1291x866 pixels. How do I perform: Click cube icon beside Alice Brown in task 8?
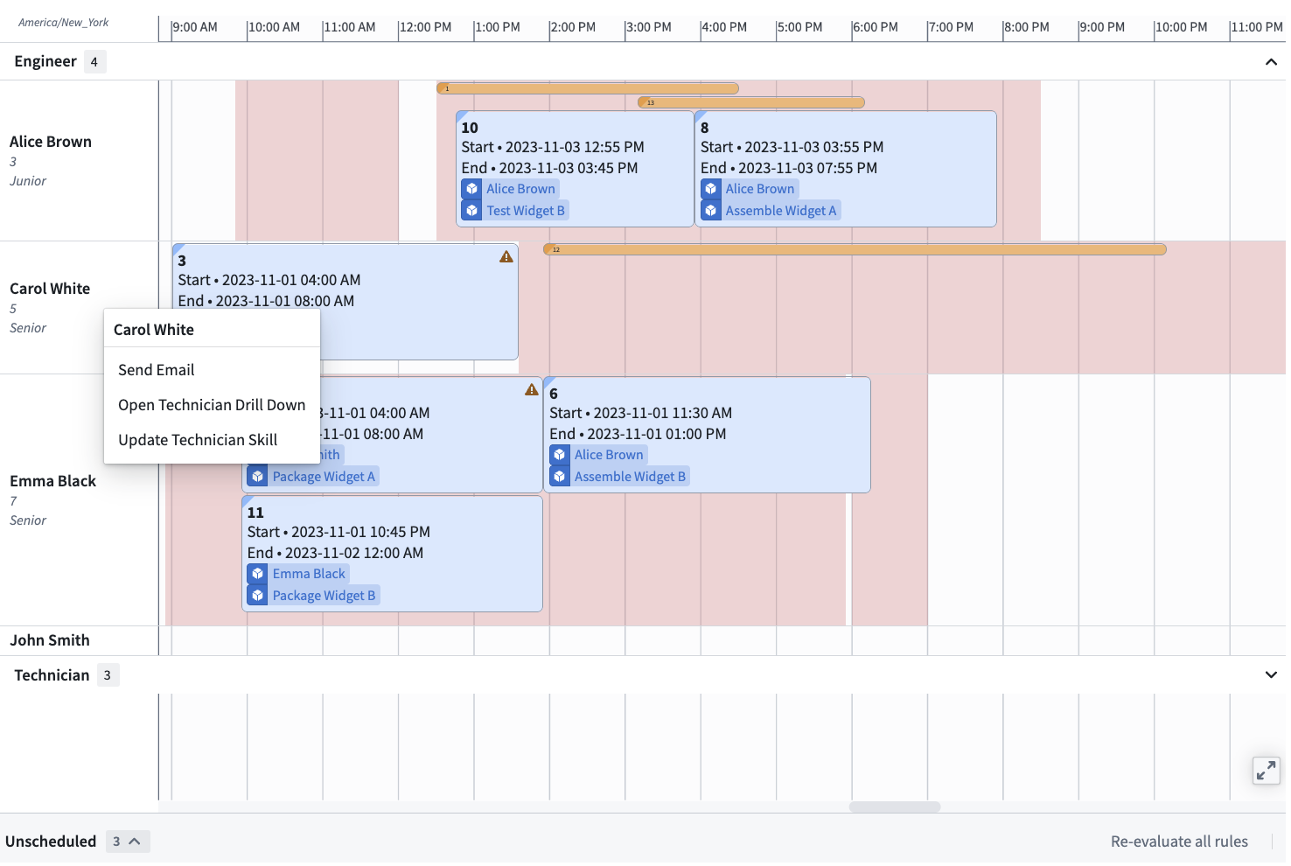(711, 189)
